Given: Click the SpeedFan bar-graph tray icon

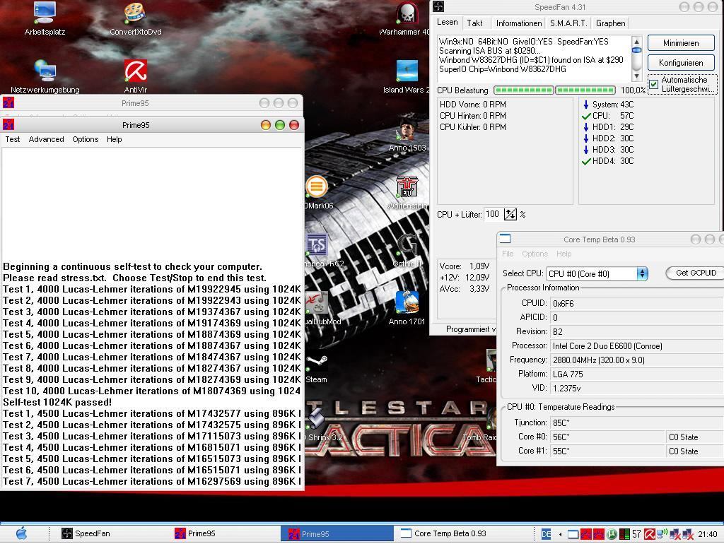Looking at the screenshot, I should coord(624,534).
